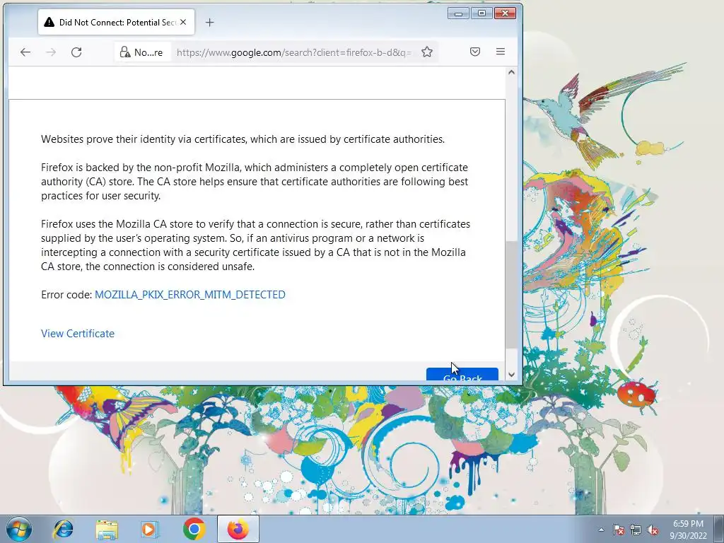Click the Go Back button

click(x=462, y=375)
